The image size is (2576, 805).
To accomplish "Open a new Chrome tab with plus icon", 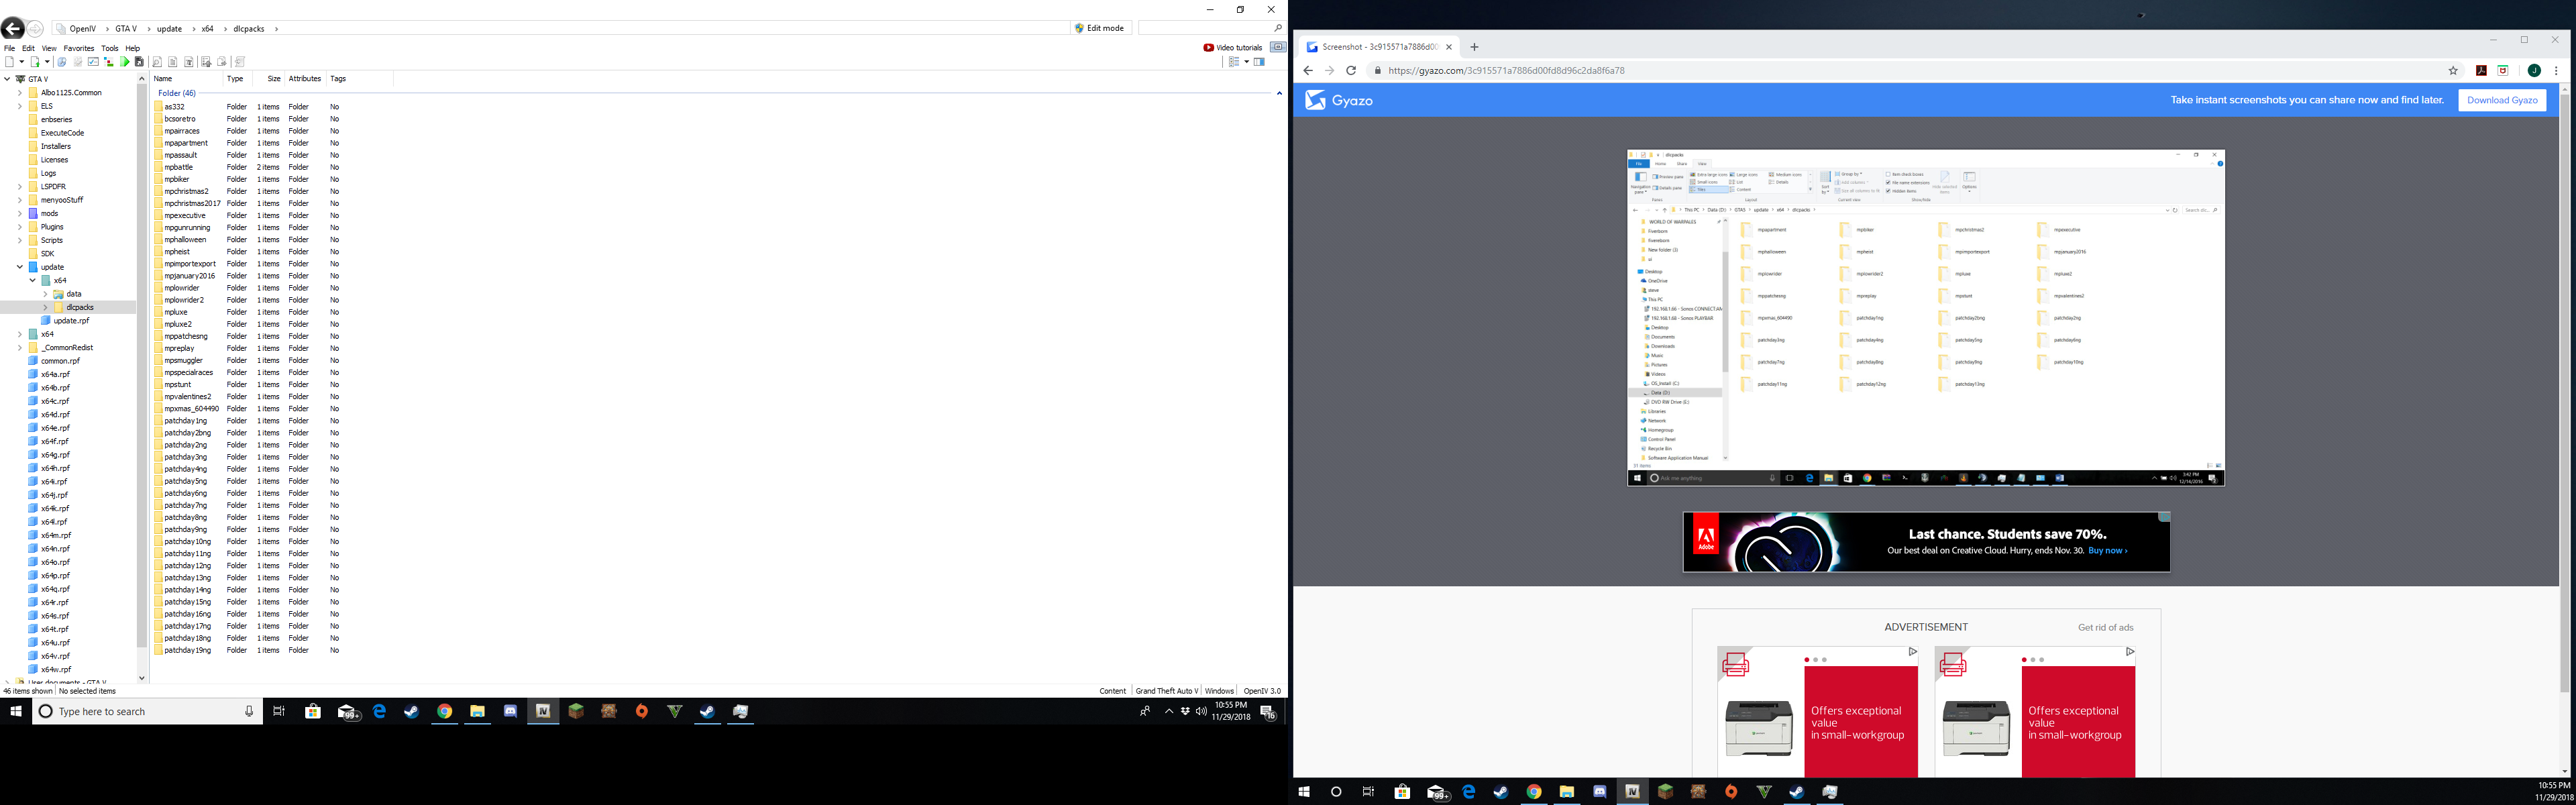I will click(1474, 47).
